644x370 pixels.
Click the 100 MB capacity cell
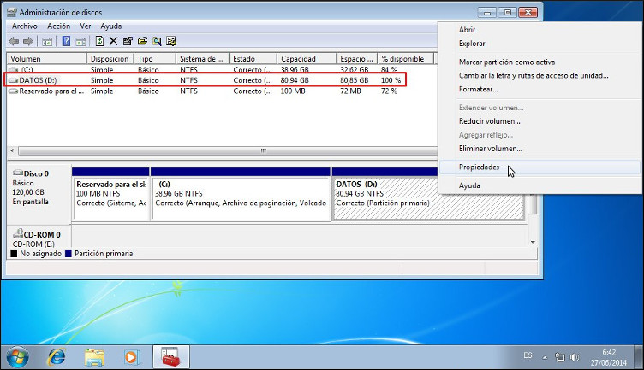point(293,91)
